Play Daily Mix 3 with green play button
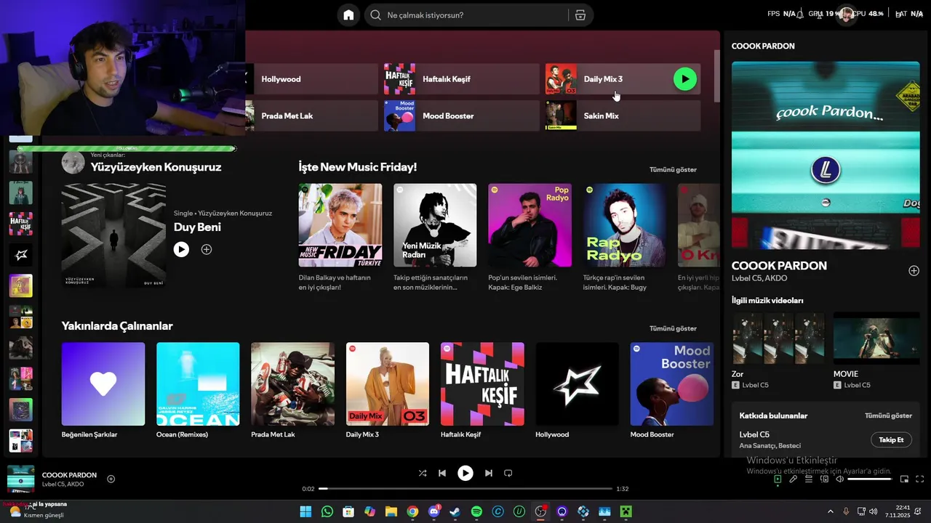 click(684, 78)
